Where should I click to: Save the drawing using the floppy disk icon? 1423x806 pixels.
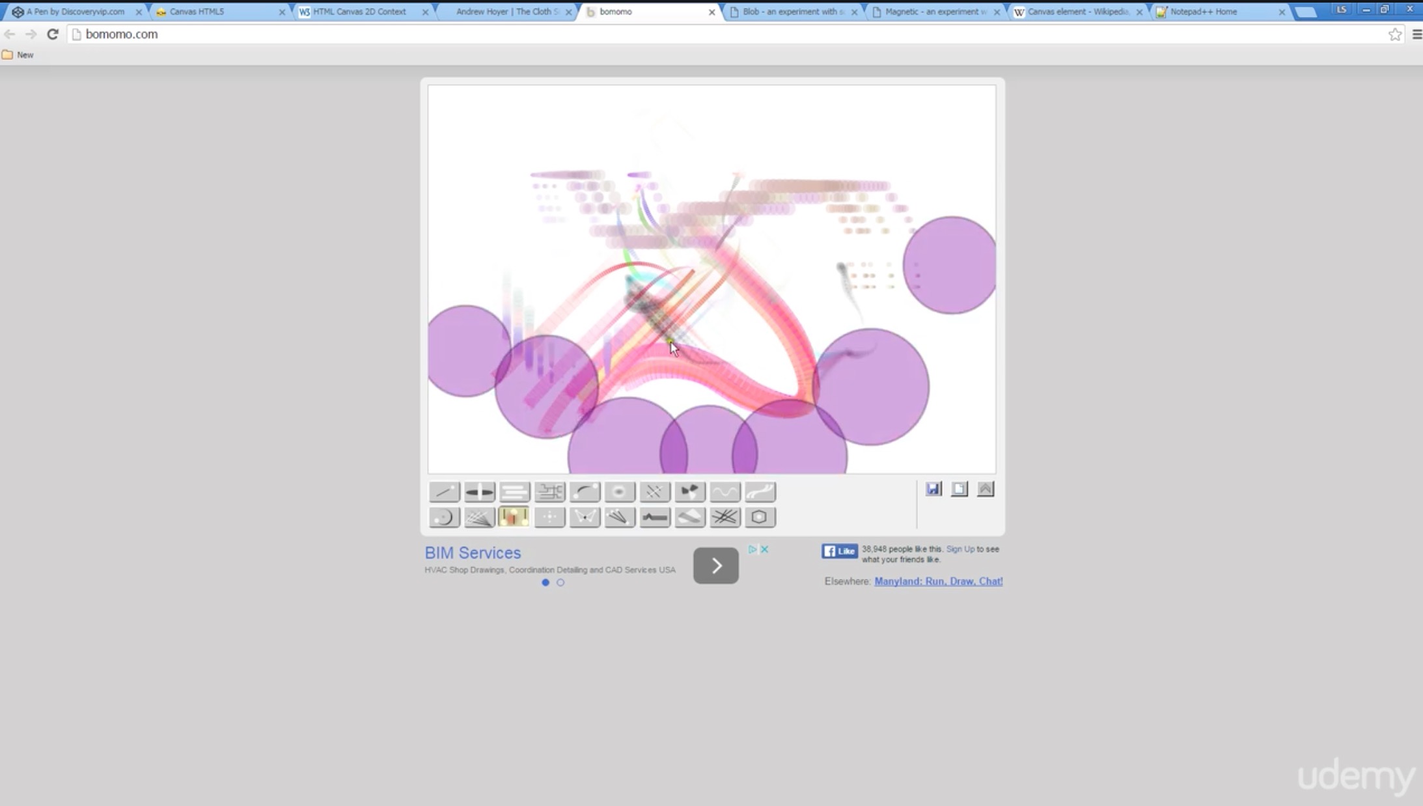coord(933,488)
